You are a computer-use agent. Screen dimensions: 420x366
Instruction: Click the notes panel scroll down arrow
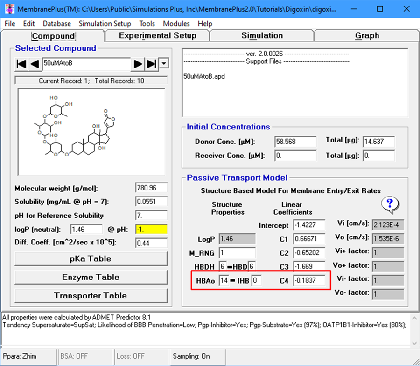[414, 343]
